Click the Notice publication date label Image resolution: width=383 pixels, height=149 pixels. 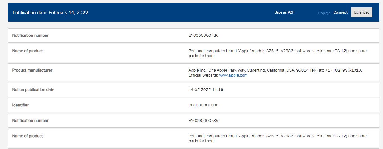click(x=33, y=90)
